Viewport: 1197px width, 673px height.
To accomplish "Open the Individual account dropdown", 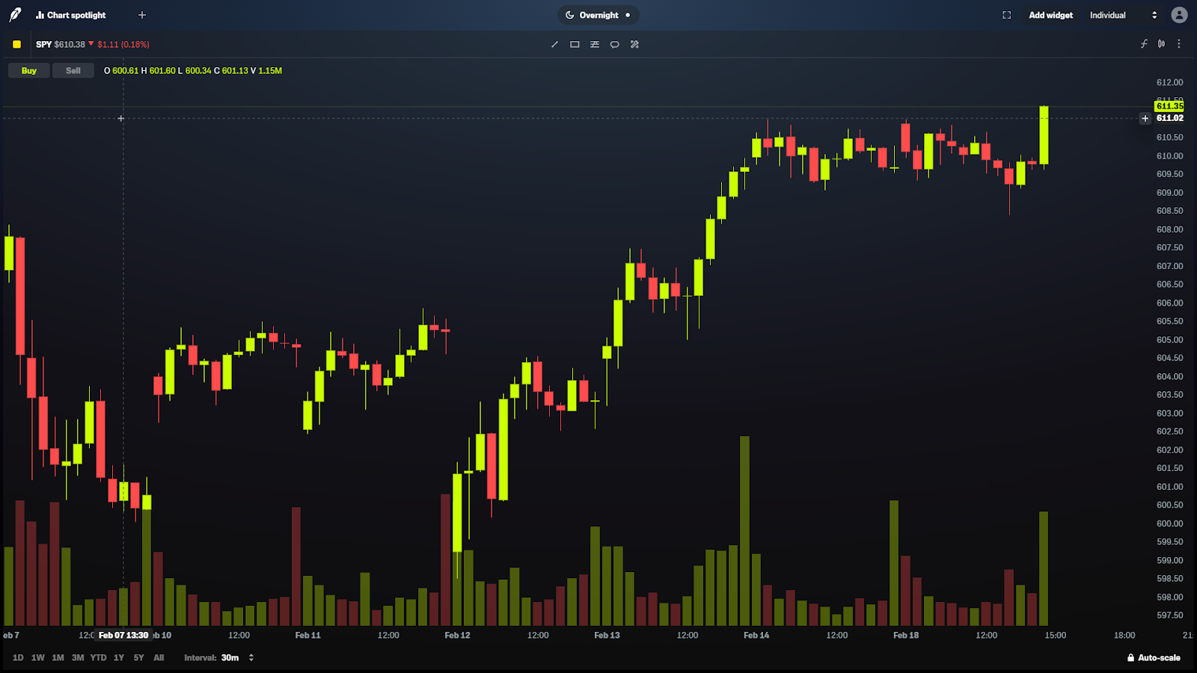I will [x=1124, y=15].
